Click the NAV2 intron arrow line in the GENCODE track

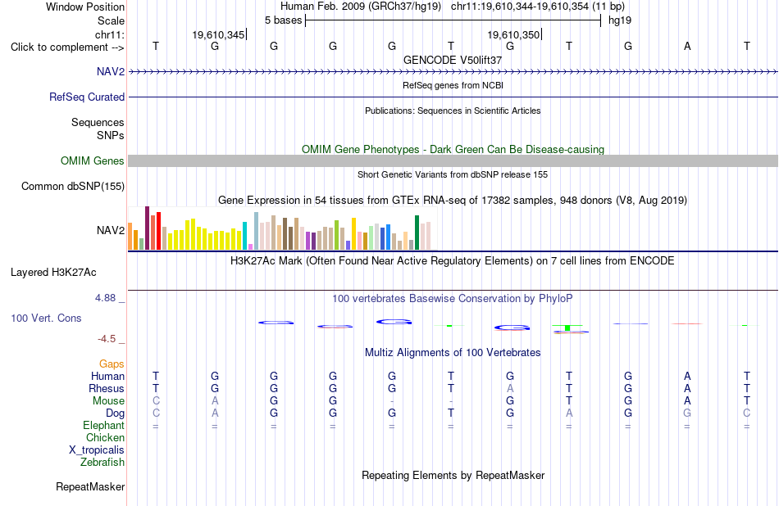[x=453, y=72]
